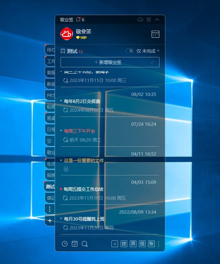Click the red dot beside 每周五提交工作总结
The height and width of the screenshot is (264, 220).
pos(61,189)
